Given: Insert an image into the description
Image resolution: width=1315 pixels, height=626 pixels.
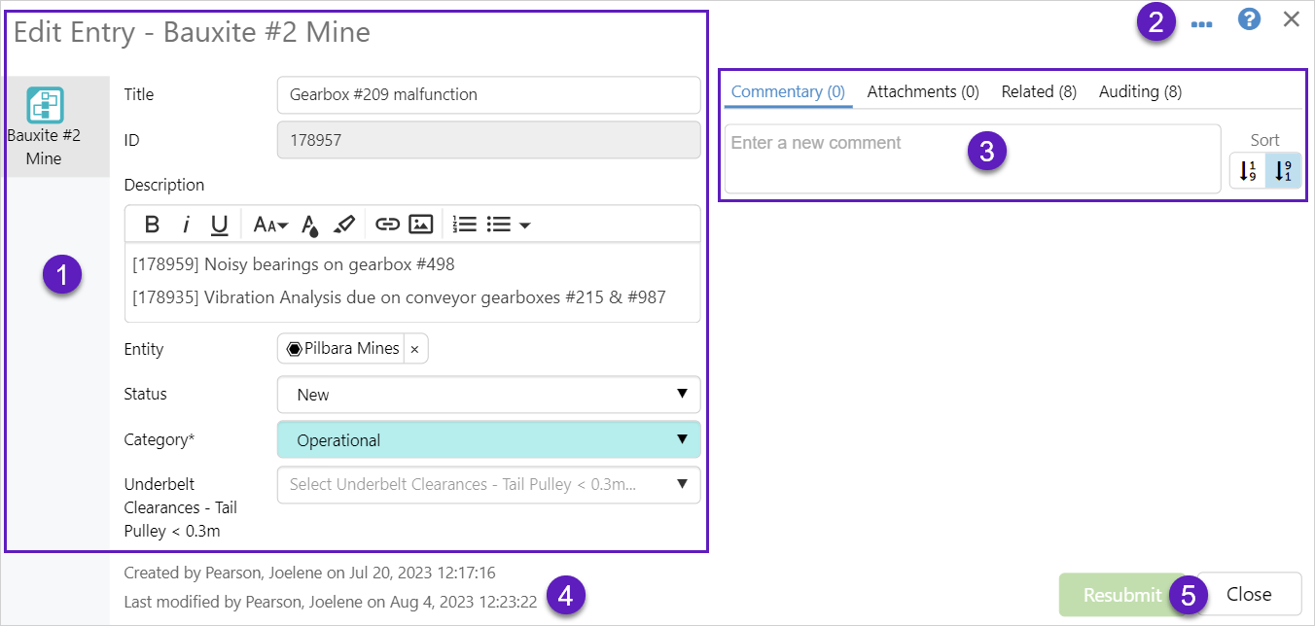Looking at the screenshot, I should pos(420,225).
